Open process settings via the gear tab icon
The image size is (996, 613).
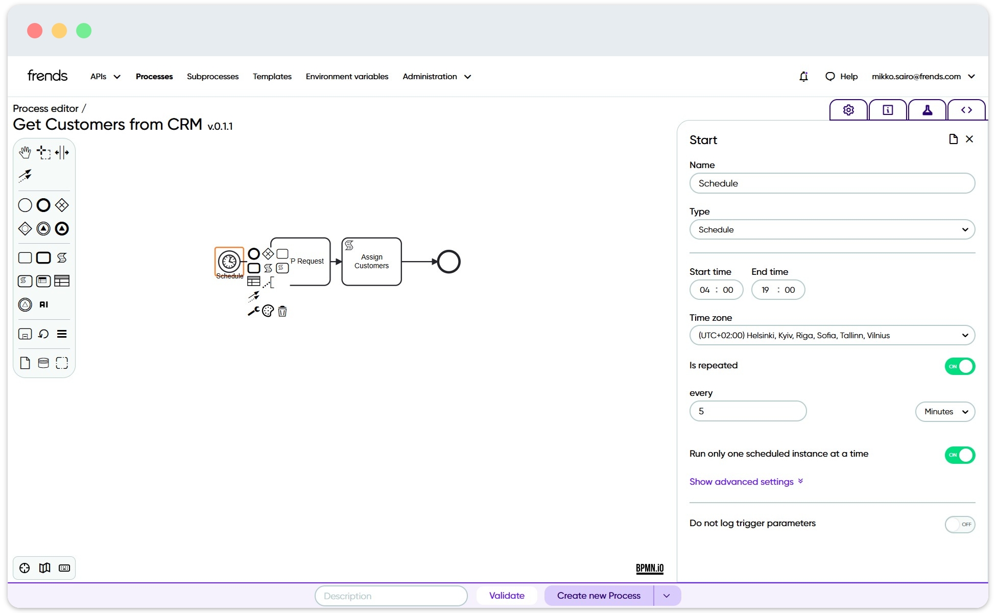[848, 109]
